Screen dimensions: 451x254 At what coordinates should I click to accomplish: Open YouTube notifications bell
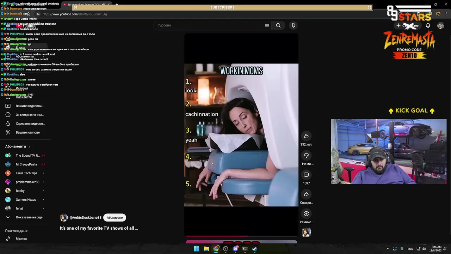coord(428,25)
